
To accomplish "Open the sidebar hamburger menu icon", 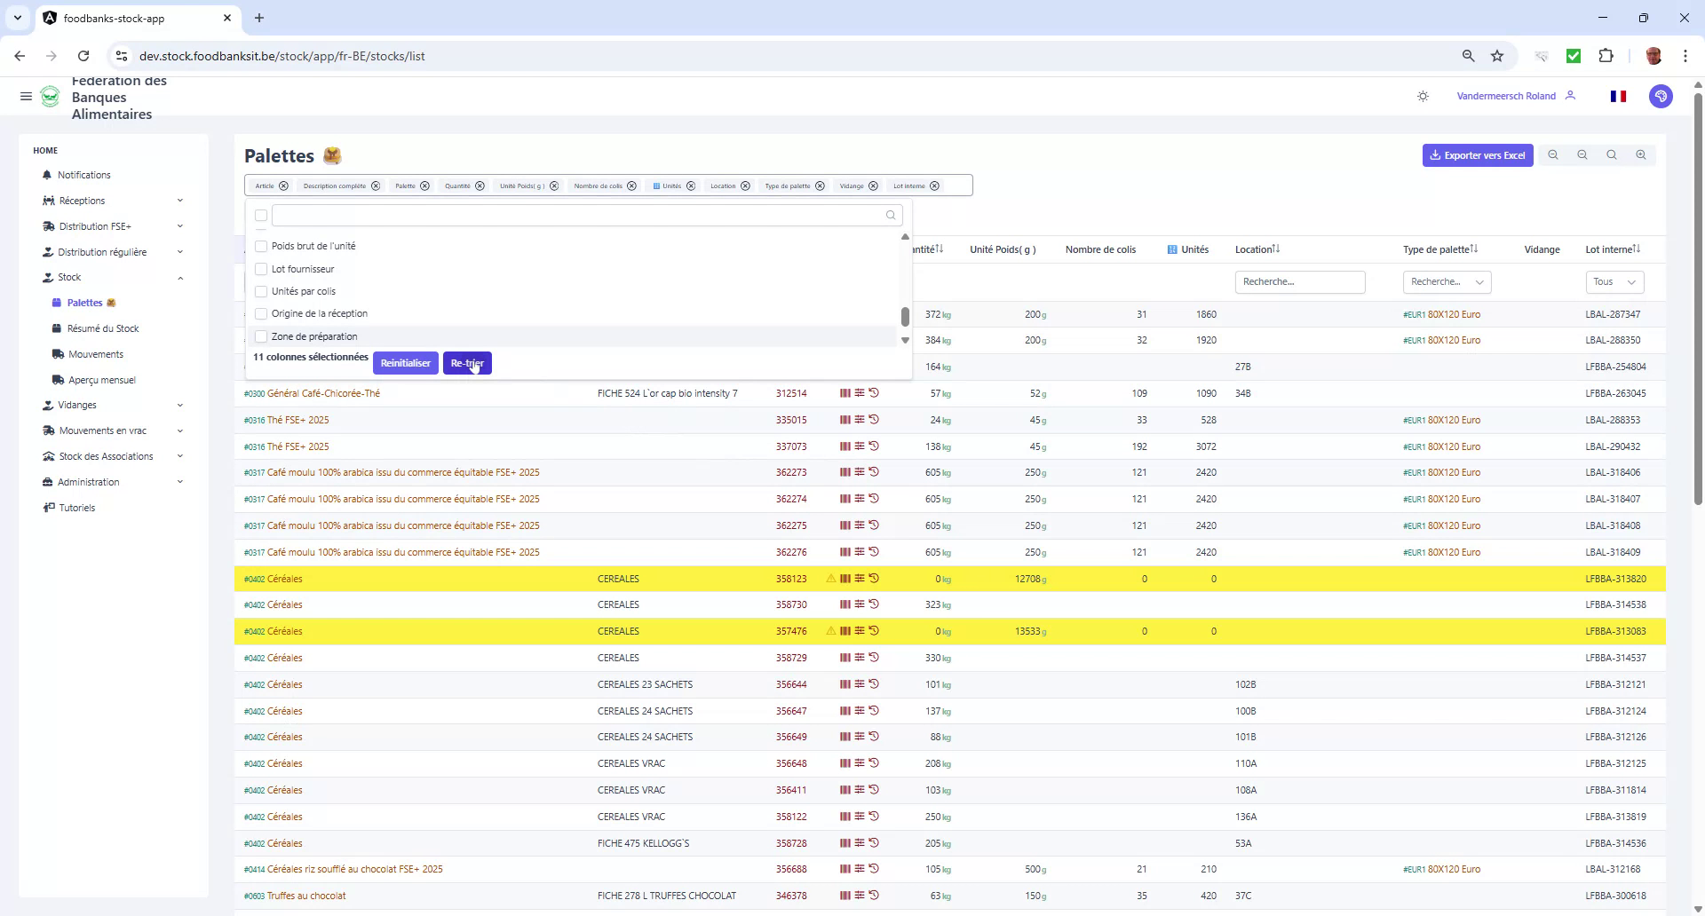I will 26,96.
